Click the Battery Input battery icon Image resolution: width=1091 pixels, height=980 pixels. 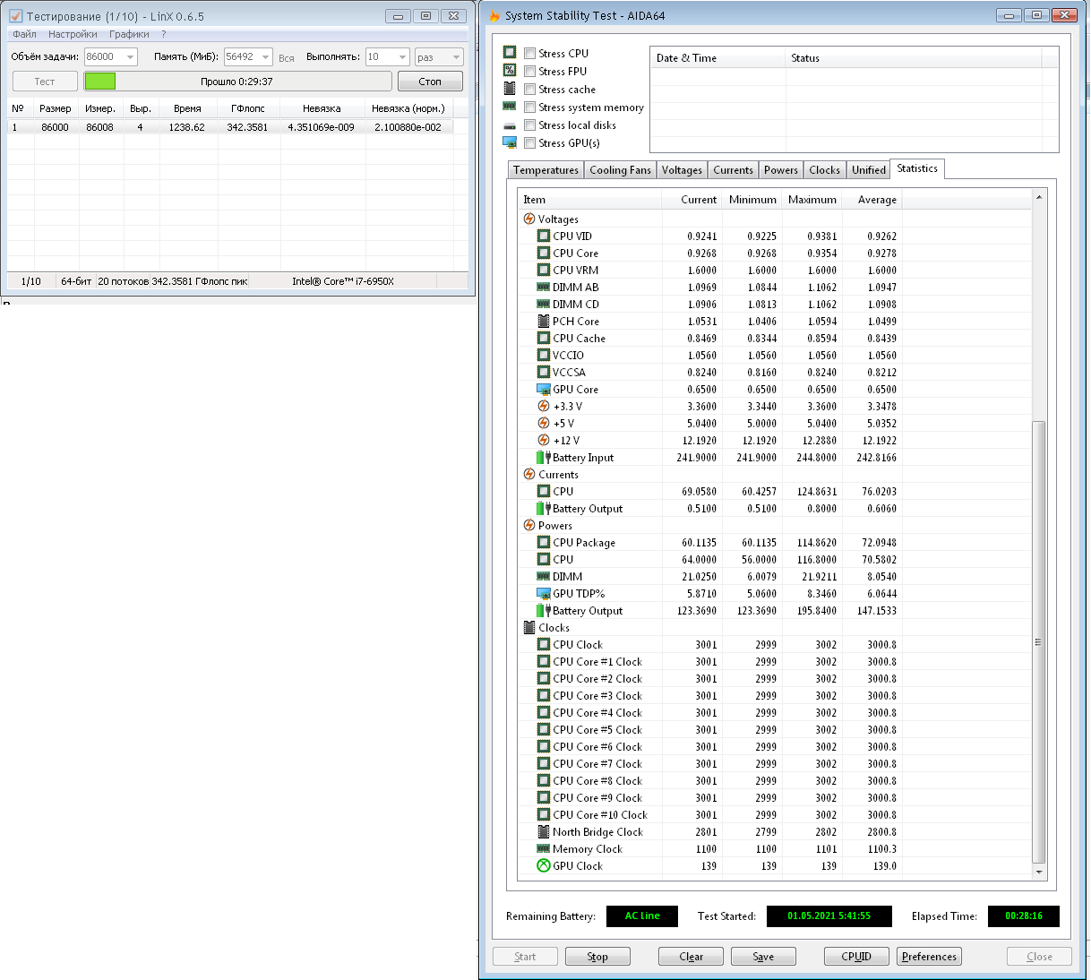[544, 457]
